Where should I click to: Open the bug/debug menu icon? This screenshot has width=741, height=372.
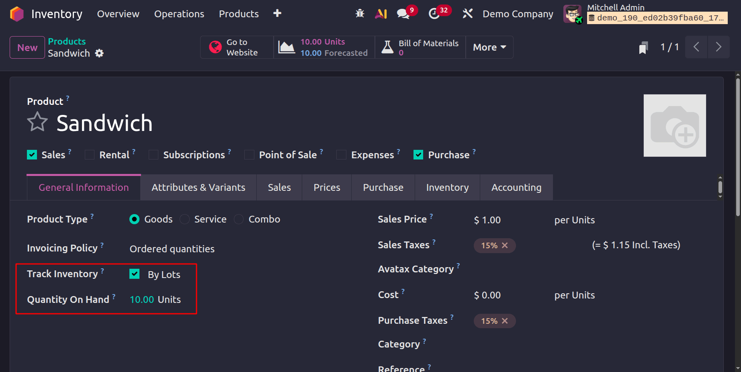[360, 13]
